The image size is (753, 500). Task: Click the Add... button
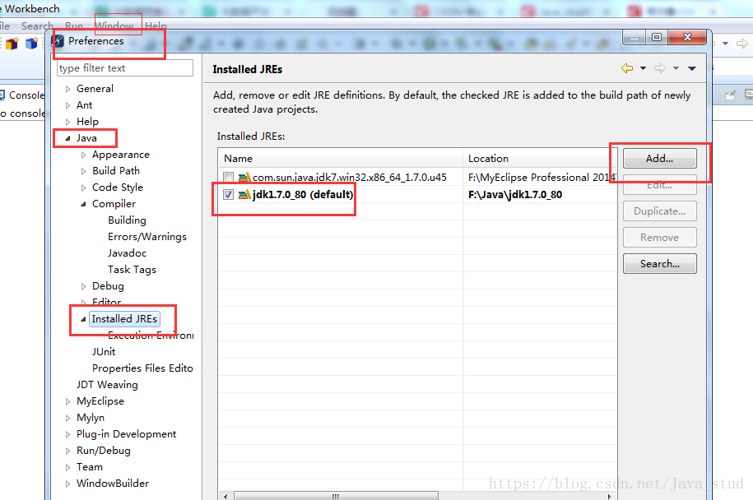pyautogui.click(x=659, y=159)
